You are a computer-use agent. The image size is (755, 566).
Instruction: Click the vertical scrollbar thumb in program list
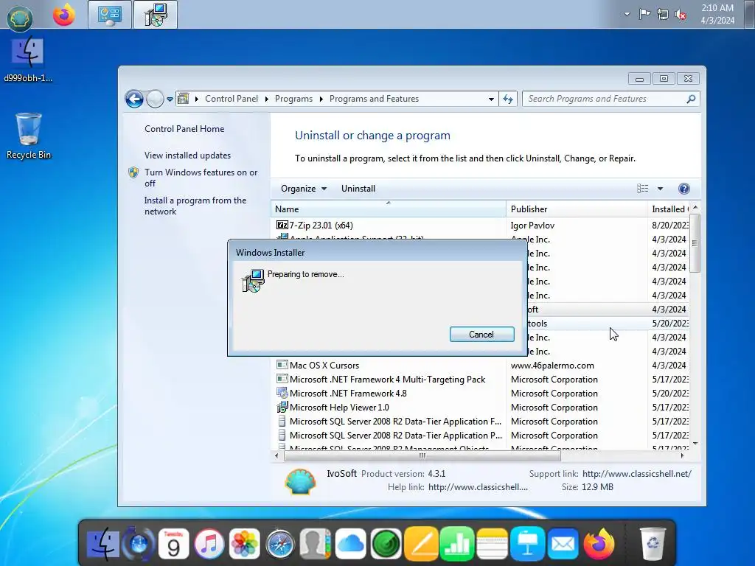pyautogui.click(x=695, y=243)
